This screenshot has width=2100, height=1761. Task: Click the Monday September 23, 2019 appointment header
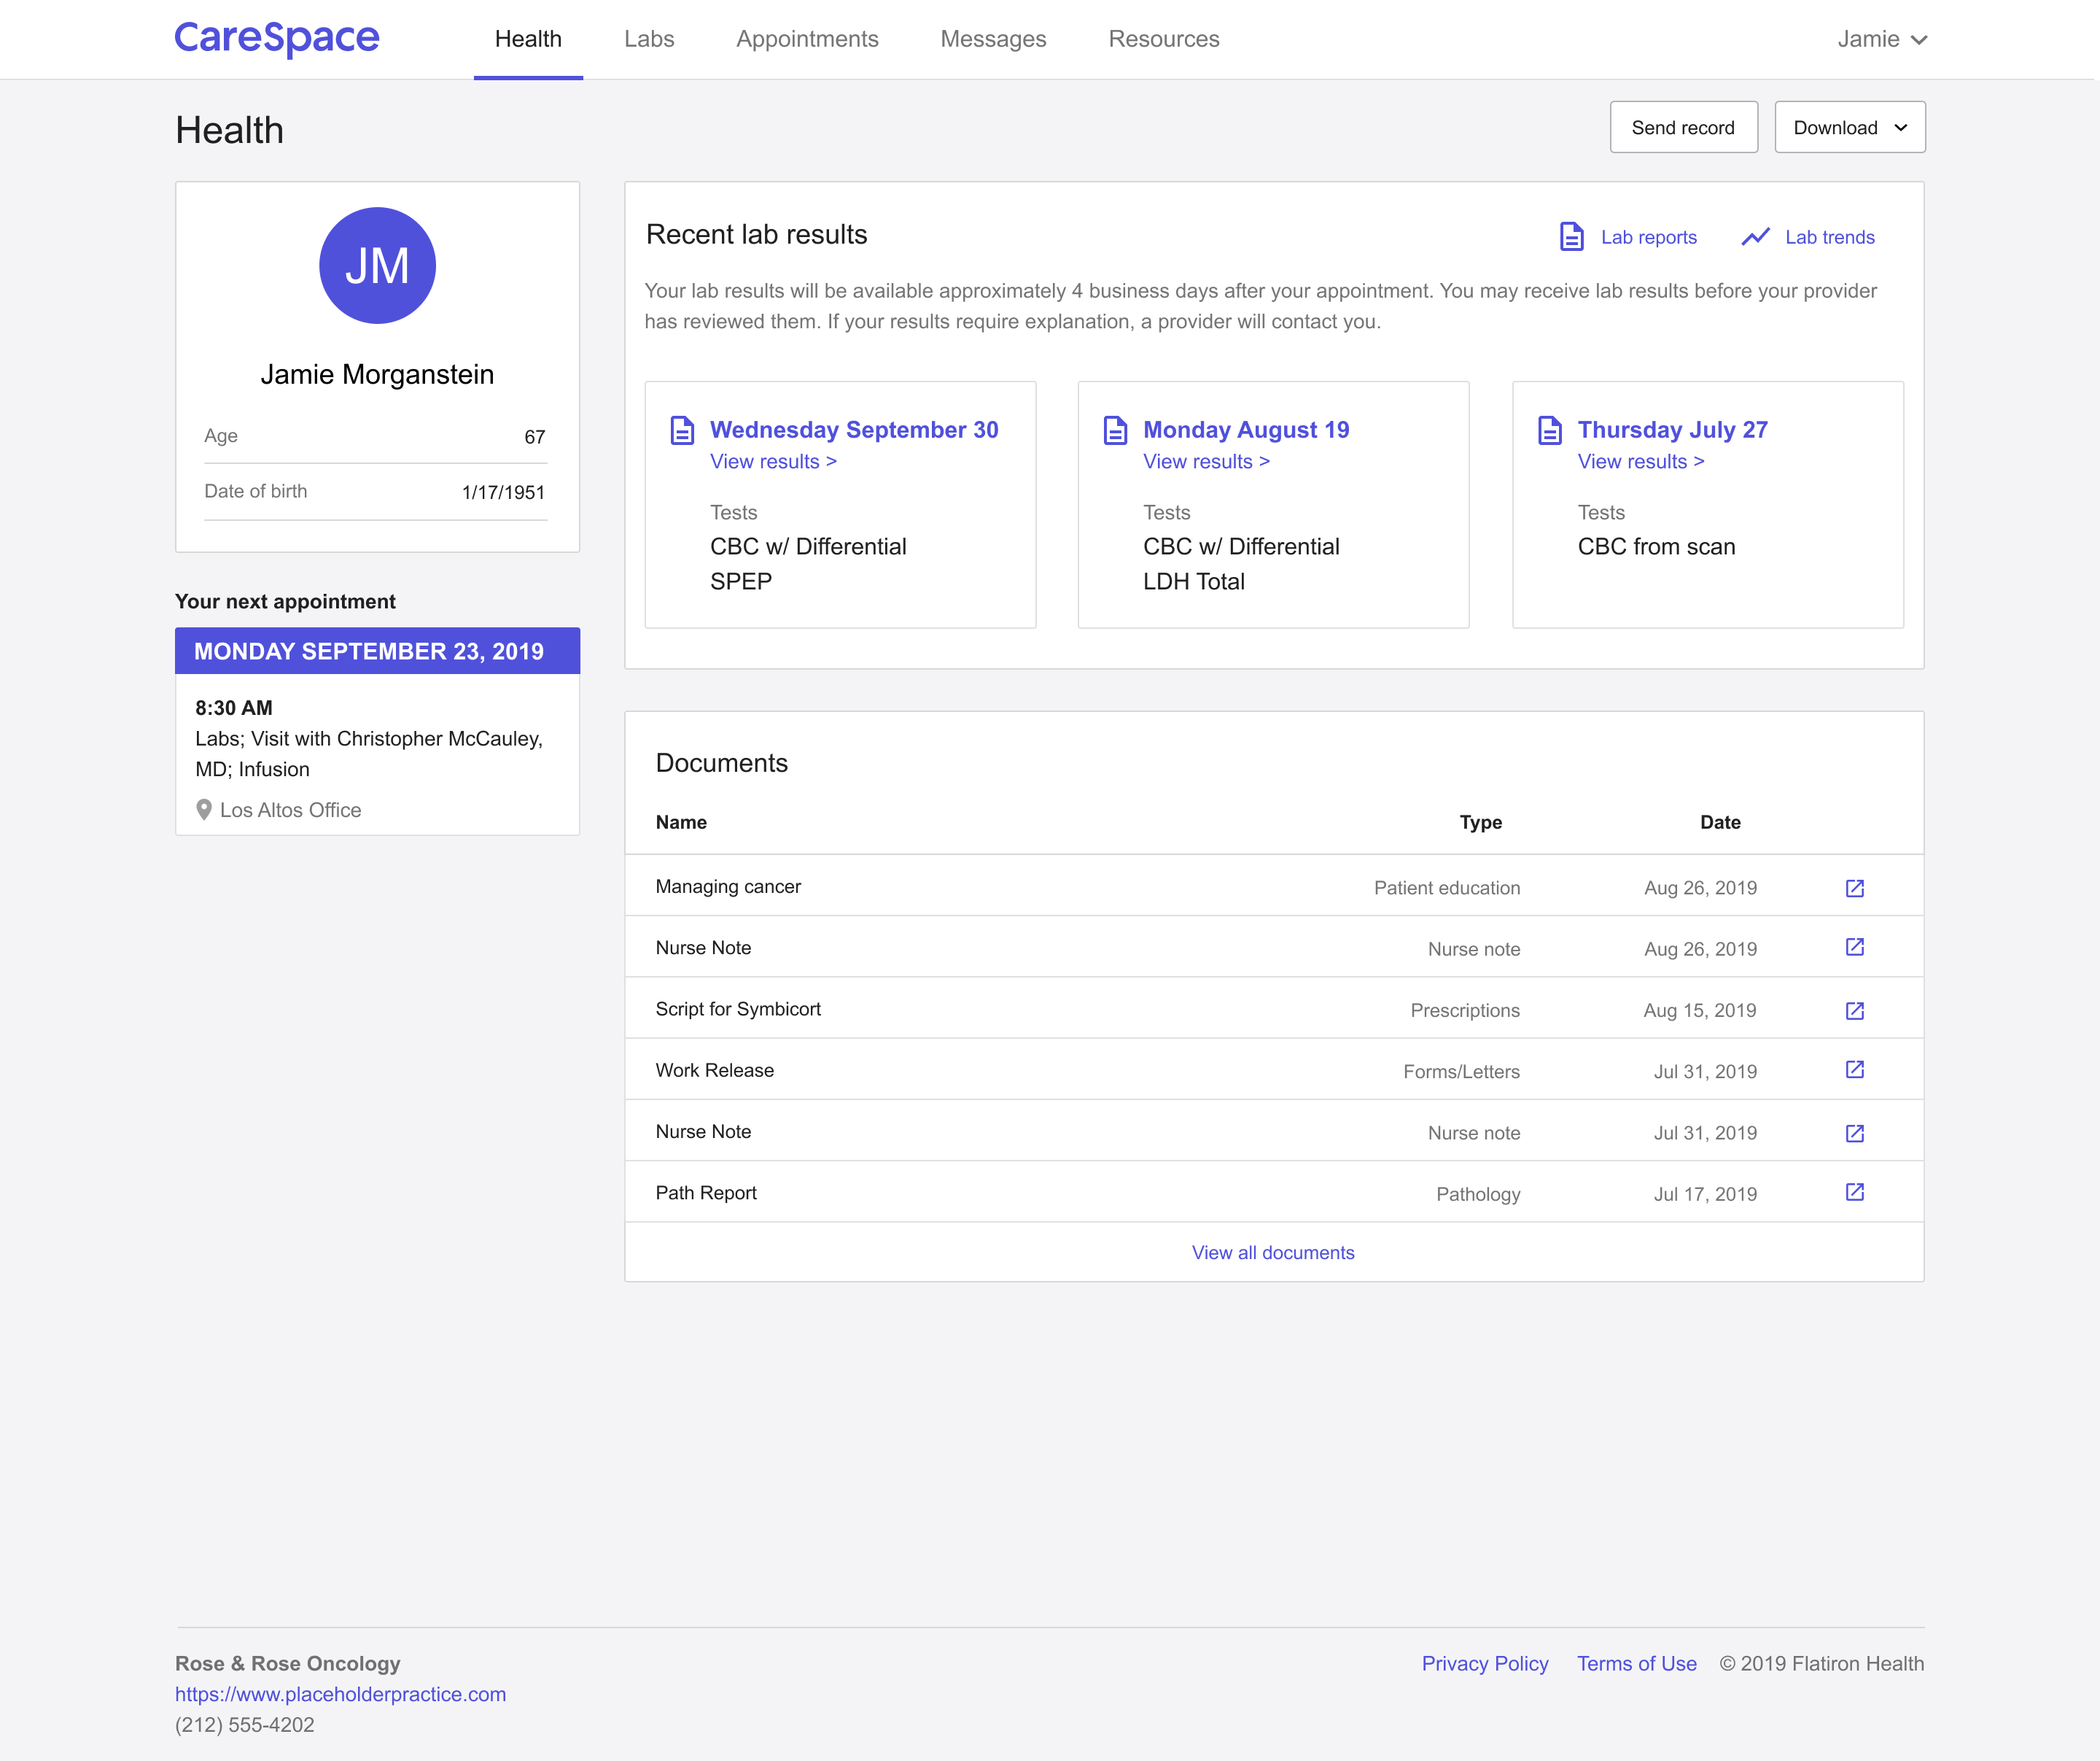point(377,651)
